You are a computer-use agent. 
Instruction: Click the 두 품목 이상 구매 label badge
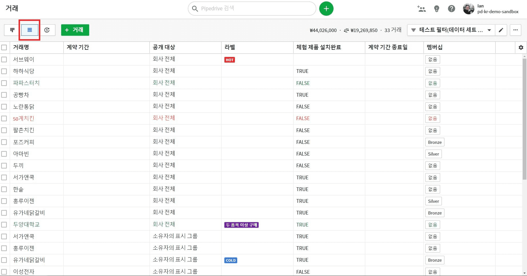[241, 225]
